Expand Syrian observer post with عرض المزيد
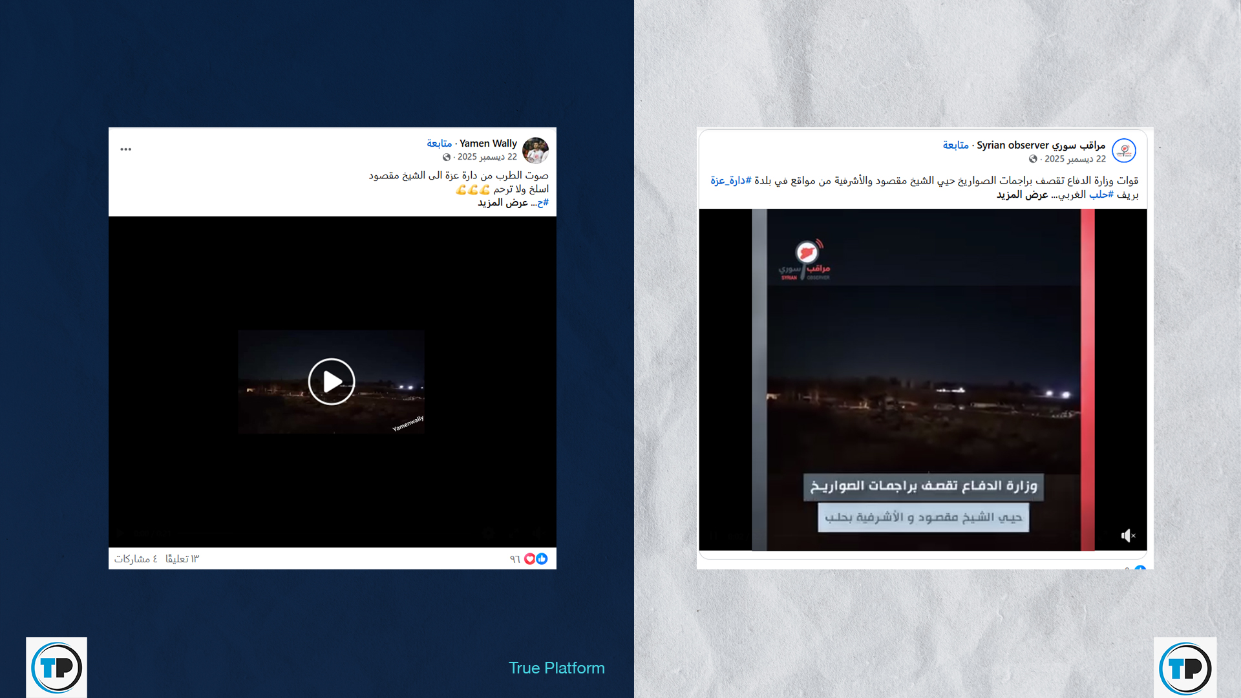This screenshot has width=1241, height=698. pyautogui.click(x=1022, y=195)
